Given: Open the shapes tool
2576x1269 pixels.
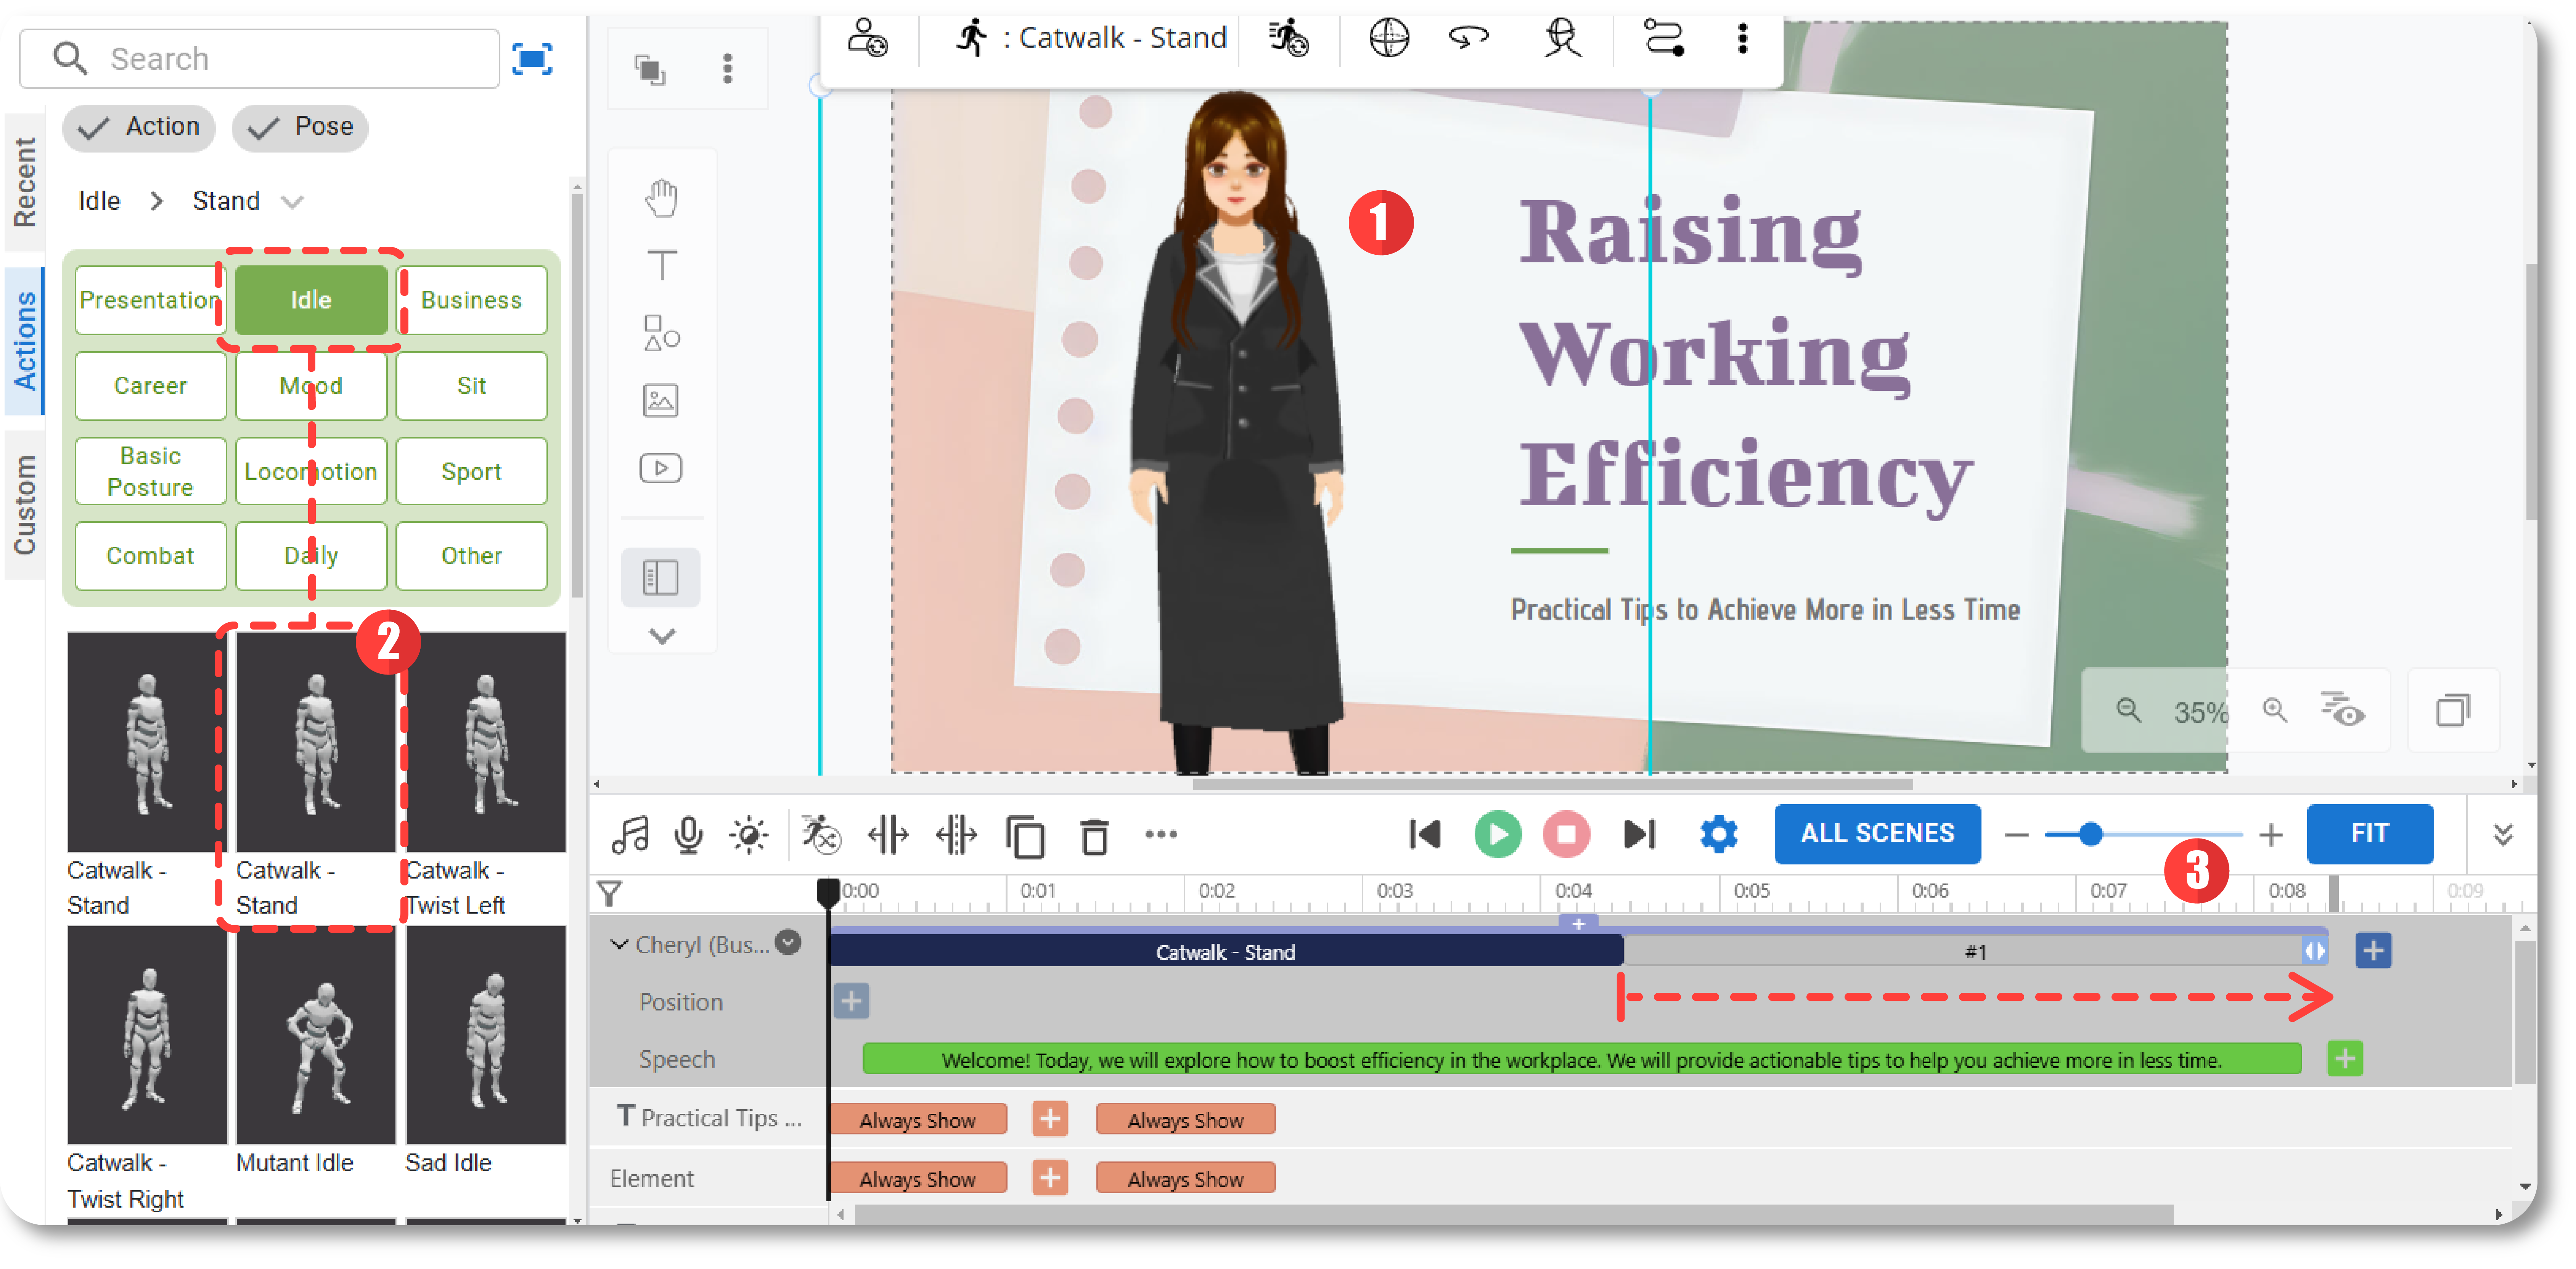Looking at the screenshot, I should [661, 333].
